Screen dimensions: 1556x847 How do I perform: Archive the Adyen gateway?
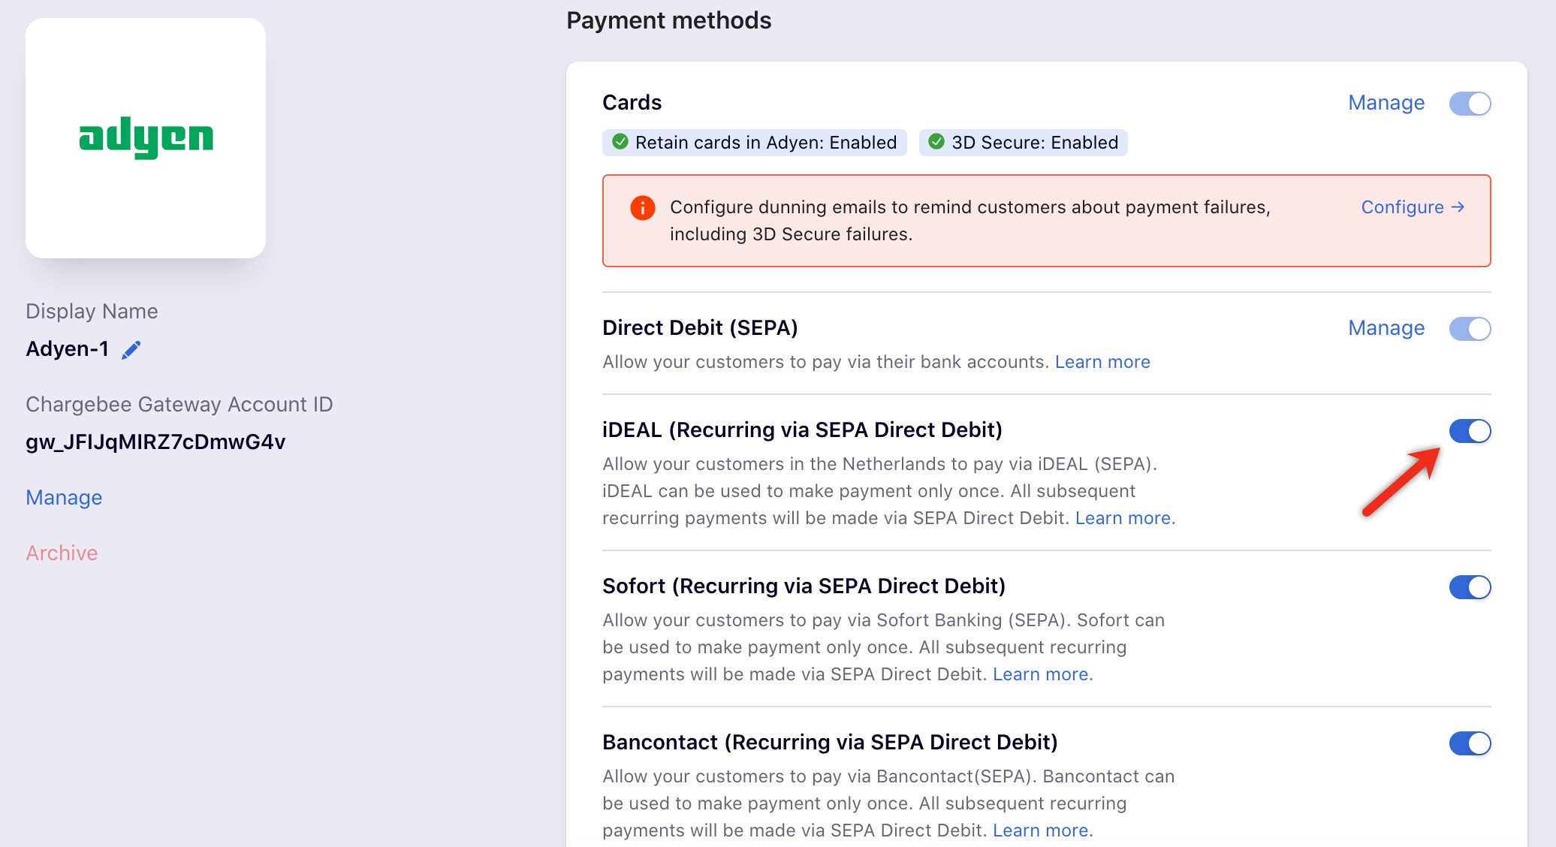(62, 553)
